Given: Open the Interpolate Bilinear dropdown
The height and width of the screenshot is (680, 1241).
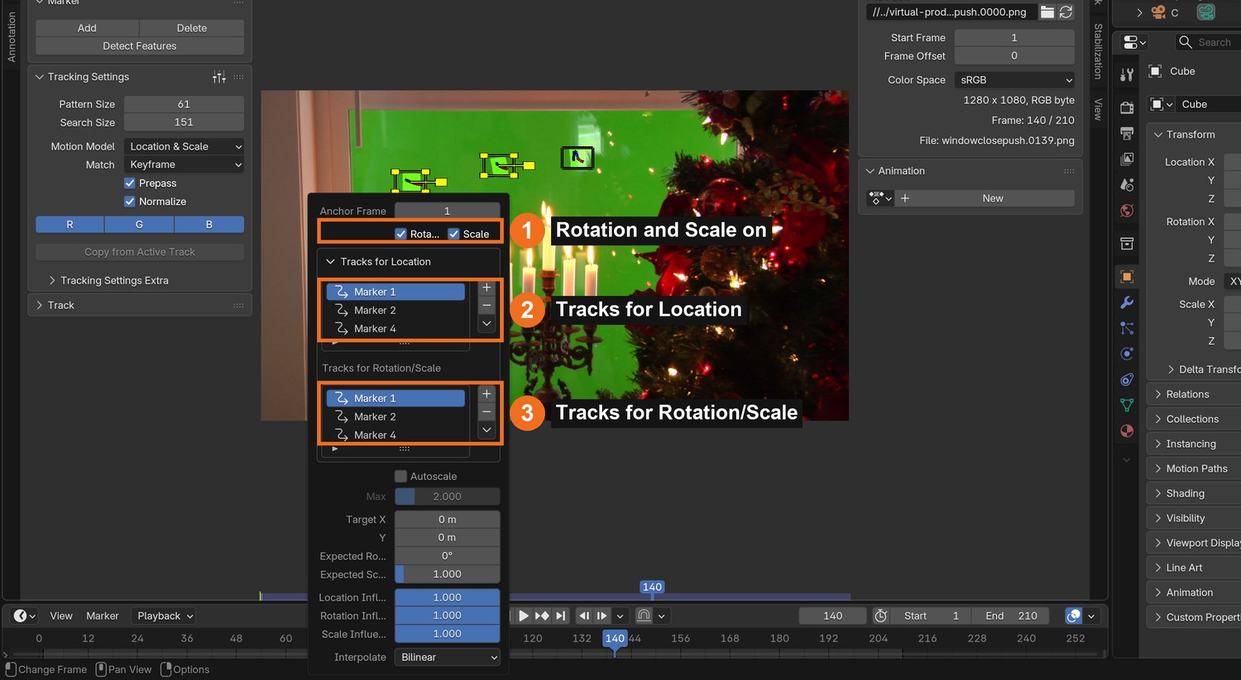Looking at the screenshot, I should coord(448,657).
